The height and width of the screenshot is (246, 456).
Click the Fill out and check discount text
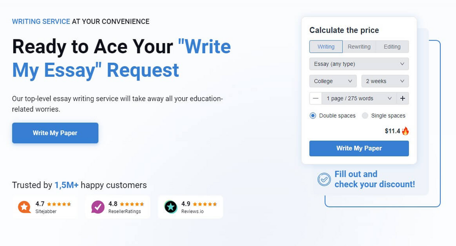point(374,179)
